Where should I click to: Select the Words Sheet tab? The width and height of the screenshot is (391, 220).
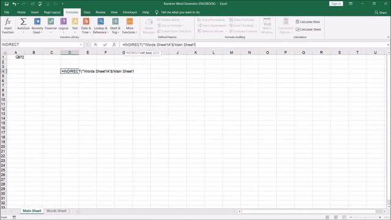pos(56,211)
